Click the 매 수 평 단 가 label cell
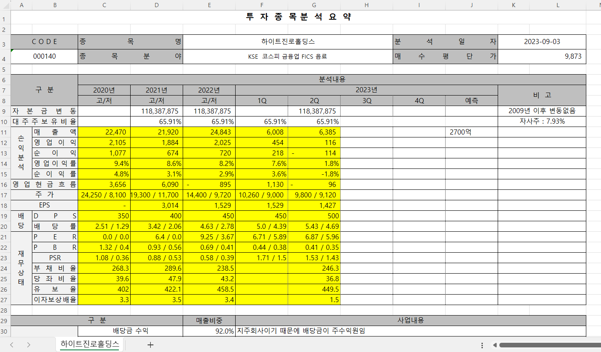 pyautogui.click(x=445, y=57)
